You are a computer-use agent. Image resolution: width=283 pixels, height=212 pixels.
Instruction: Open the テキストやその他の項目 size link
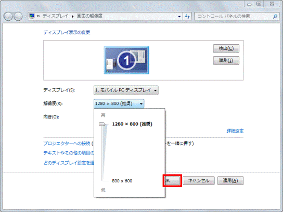point(69,153)
